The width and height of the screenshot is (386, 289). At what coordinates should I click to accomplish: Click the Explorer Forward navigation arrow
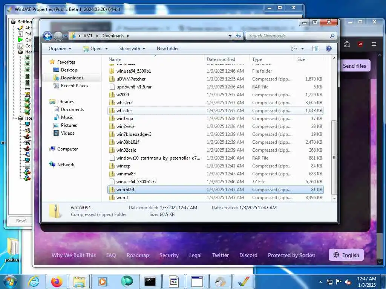(x=58, y=36)
